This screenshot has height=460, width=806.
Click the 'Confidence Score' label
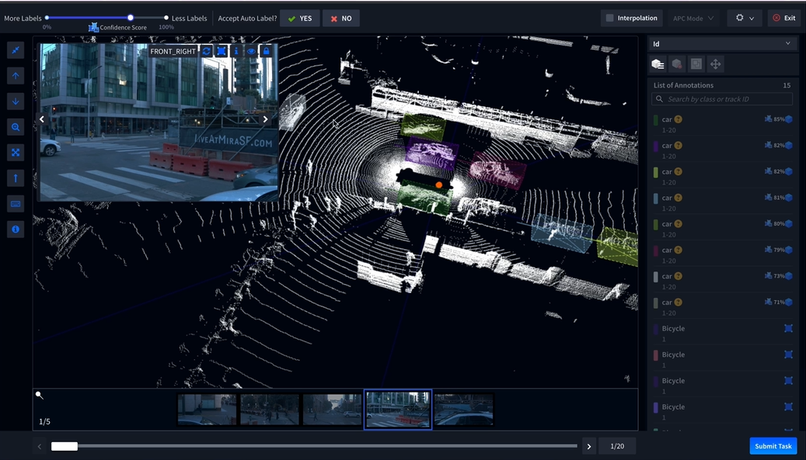tap(124, 28)
